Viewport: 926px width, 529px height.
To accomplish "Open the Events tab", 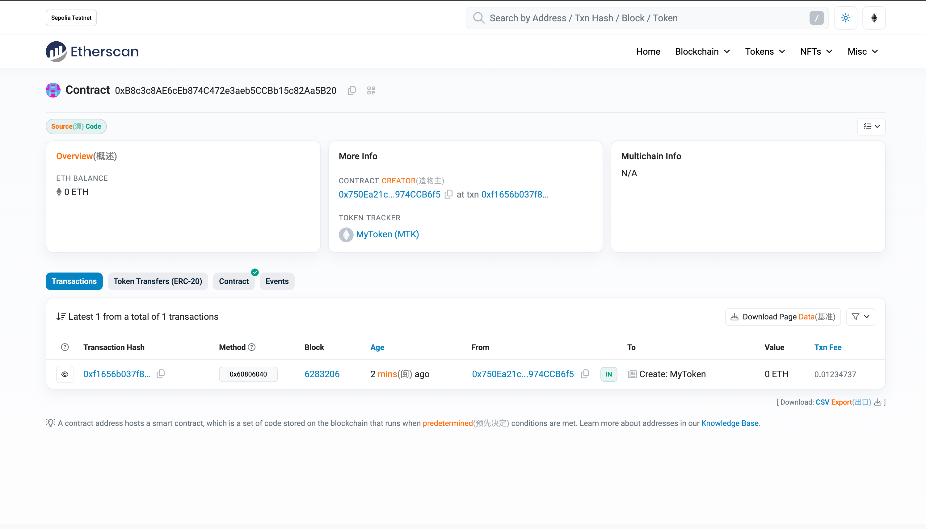I will coord(277,281).
